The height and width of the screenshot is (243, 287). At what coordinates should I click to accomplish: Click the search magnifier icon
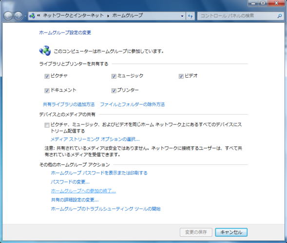(280, 16)
